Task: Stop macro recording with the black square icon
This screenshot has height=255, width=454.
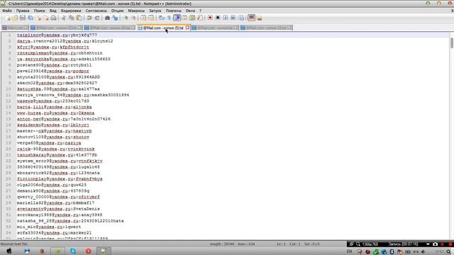Action: [x=218, y=18]
